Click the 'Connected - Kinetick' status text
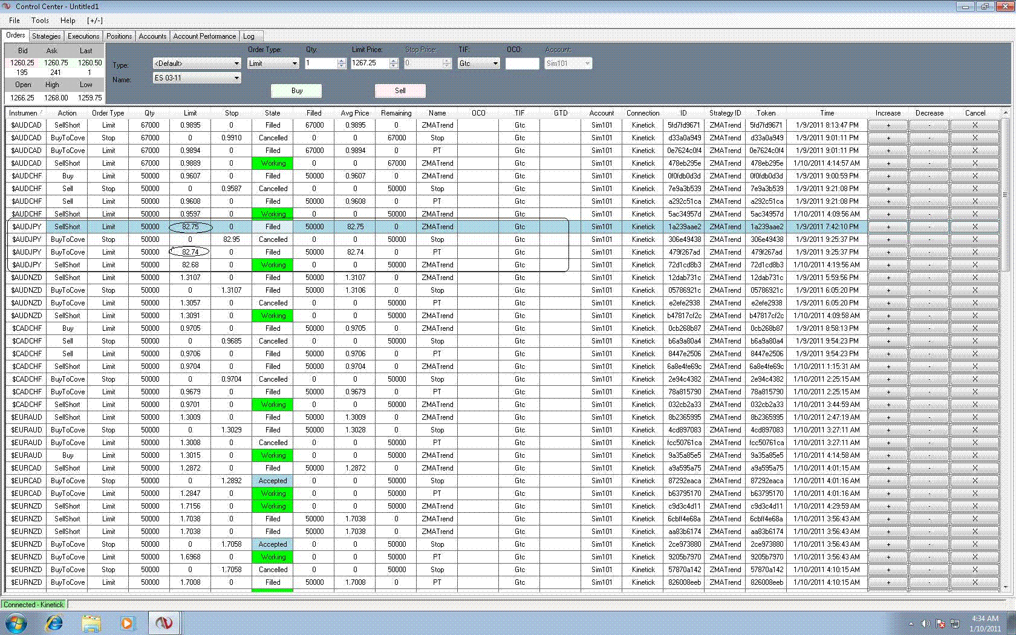Viewport: 1016px width, 635px height. pyautogui.click(x=34, y=605)
